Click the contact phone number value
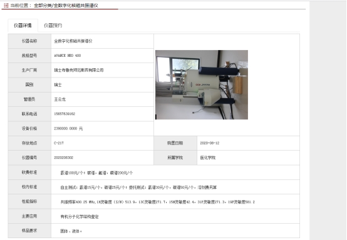 65,114
